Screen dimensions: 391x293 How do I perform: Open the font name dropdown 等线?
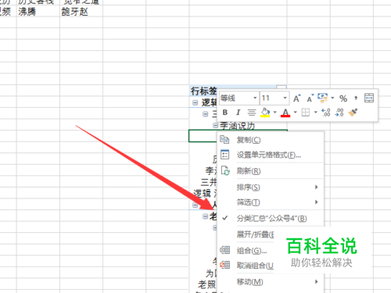tap(255, 98)
